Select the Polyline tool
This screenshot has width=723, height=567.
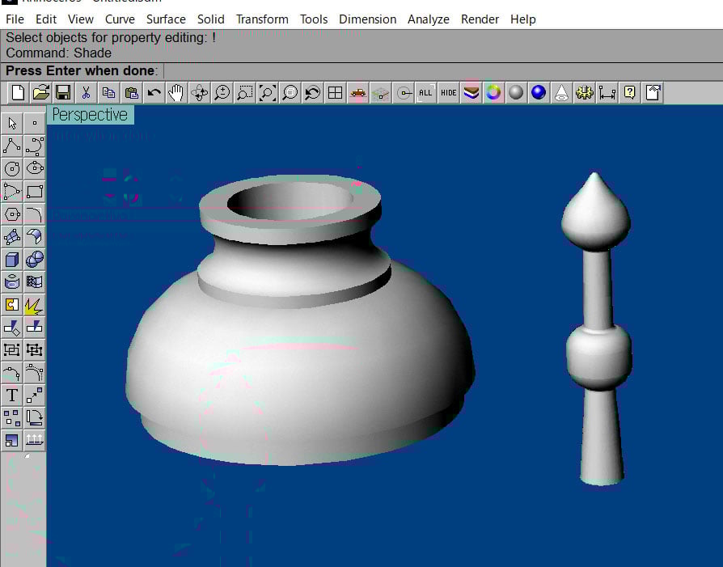pos(12,146)
